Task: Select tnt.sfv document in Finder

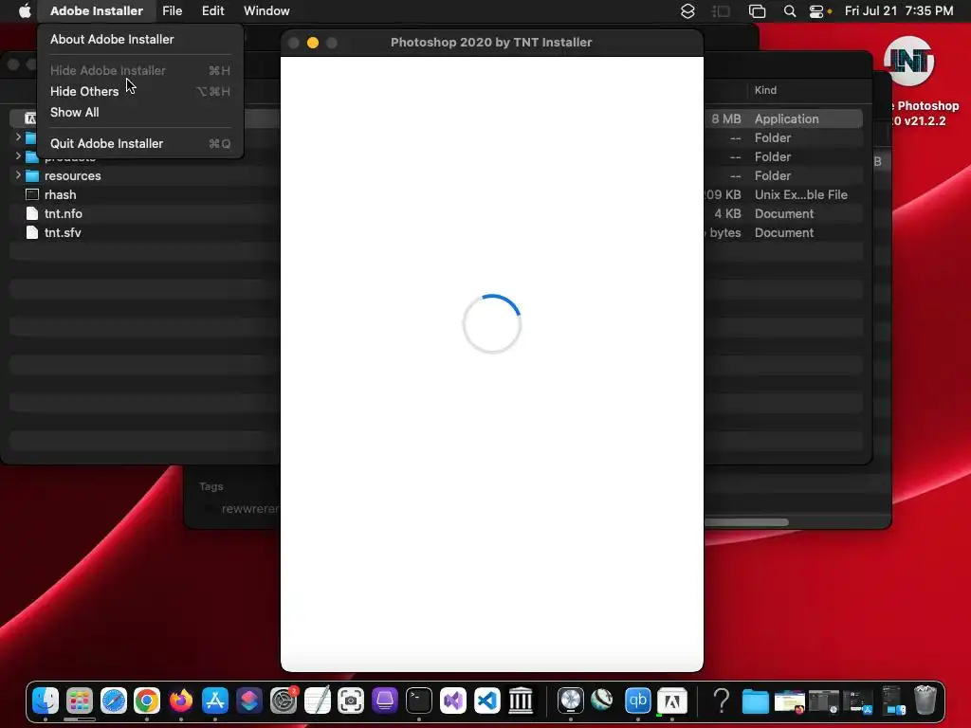Action: (x=63, y=233)
